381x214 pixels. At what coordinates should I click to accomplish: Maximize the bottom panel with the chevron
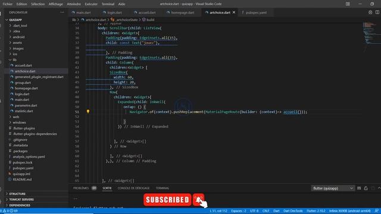pyautogui.click(x=379, y=188)
